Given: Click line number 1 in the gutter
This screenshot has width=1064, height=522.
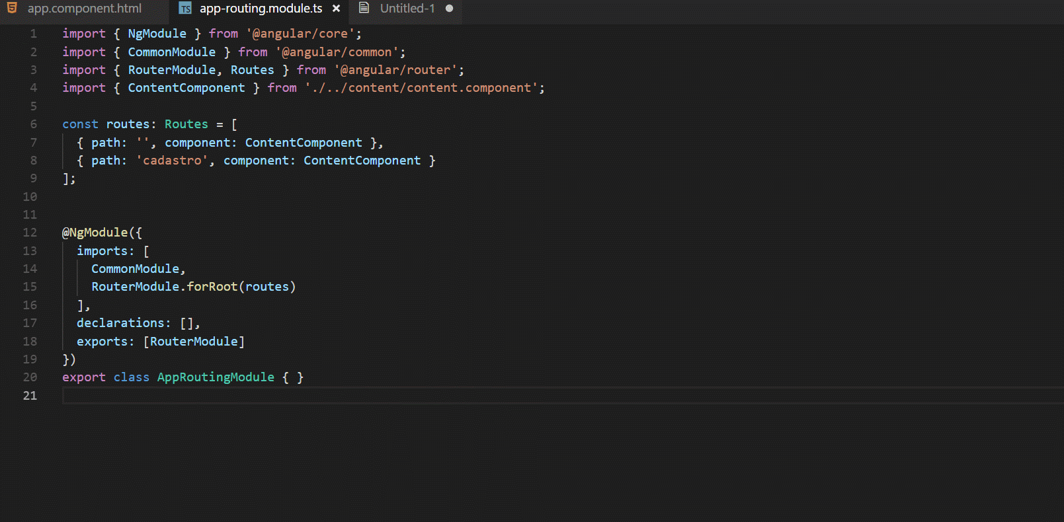Looking at the screenshot, I should coord(34,34).
